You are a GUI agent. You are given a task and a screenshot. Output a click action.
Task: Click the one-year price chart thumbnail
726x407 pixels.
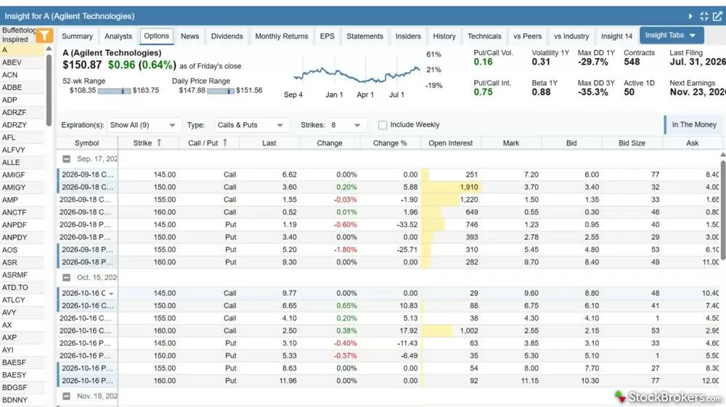pyautogui.click(x=357, y=73)
